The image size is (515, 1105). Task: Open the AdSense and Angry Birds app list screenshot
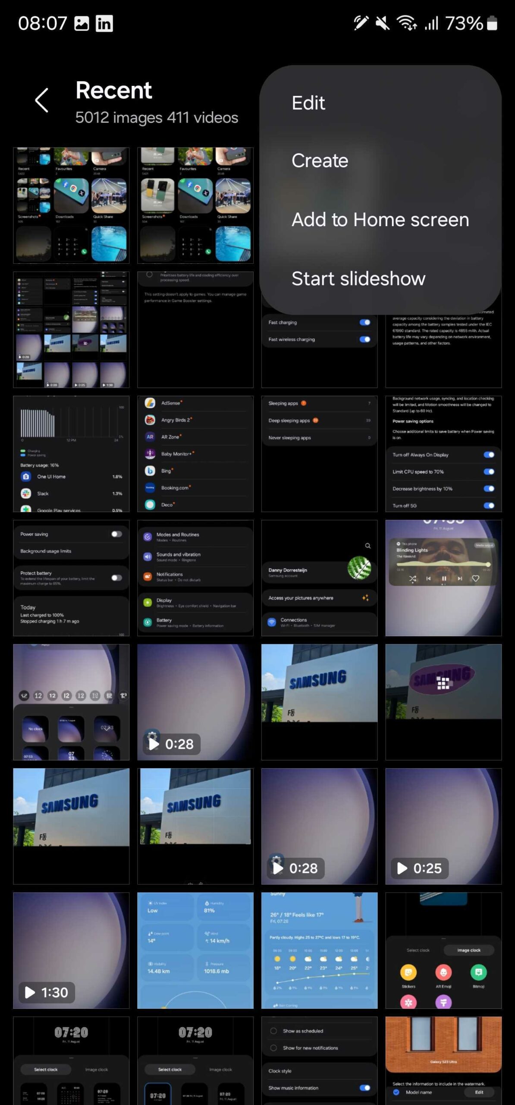[x=195, y=454]
